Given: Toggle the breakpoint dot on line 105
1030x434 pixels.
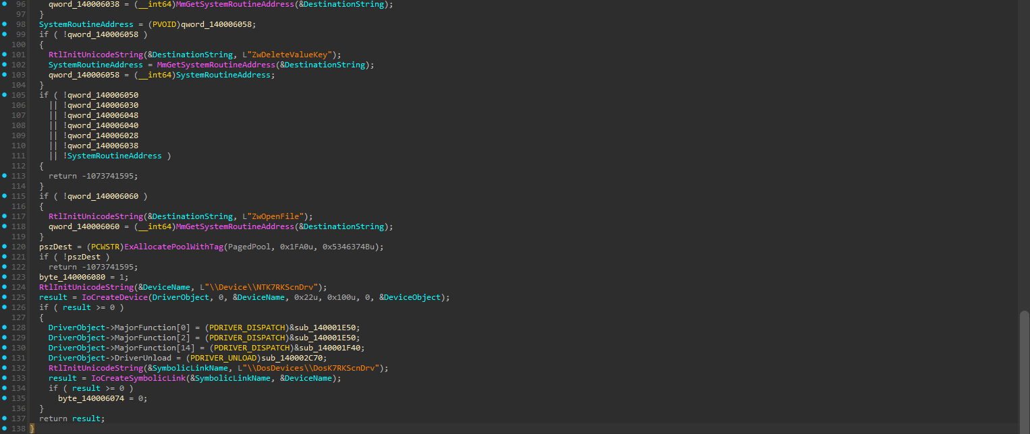Looking at the screenshot, I should [5, 95].
